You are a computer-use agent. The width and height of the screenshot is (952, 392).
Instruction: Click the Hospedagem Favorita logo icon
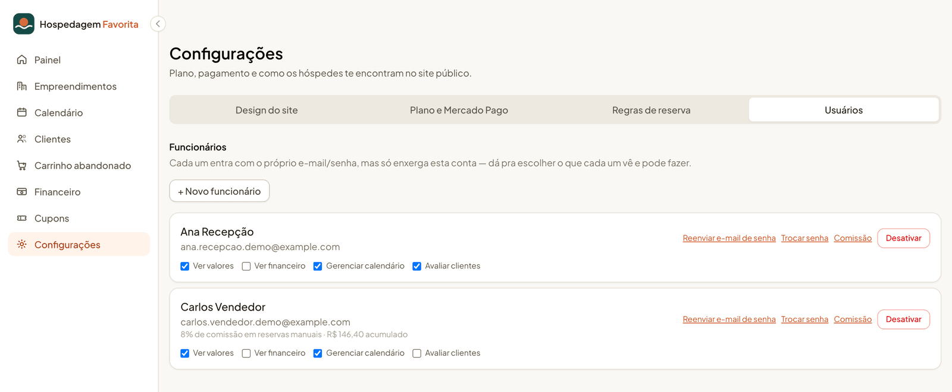tap(24, 24)
